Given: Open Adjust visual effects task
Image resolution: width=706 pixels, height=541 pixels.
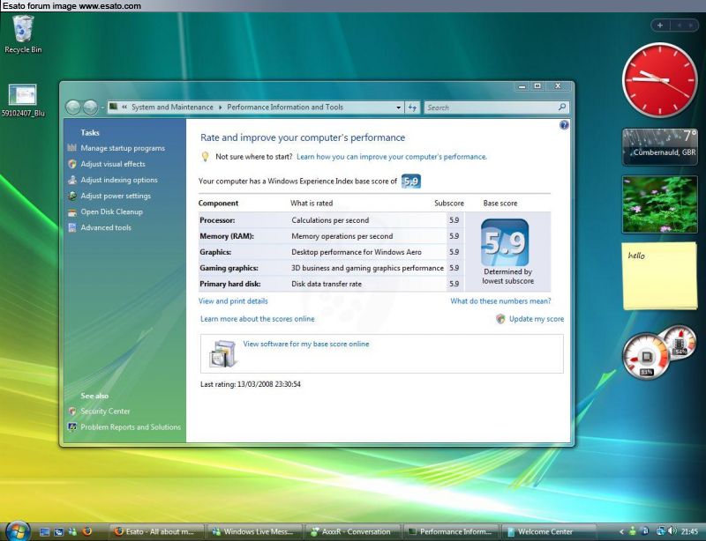Looking at the screenshot, I should coord(113,164).
